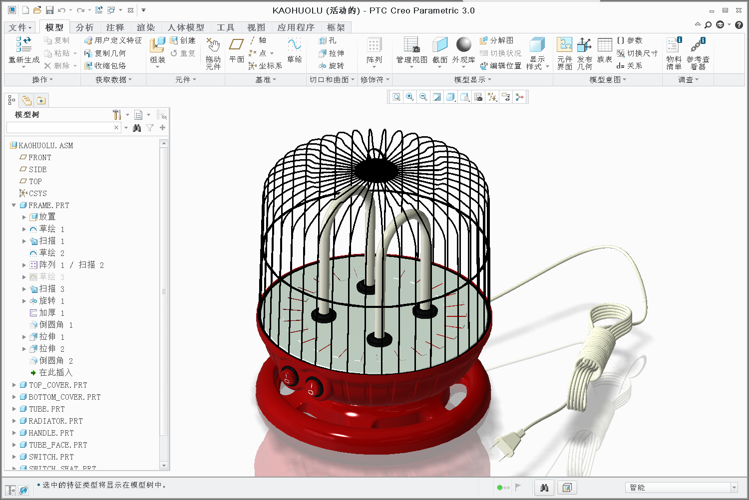Image resolution: width=749 pixels, height=500 pixels.
Task: Open the 智能 selection filter combo box
Action: pyautogui.click(x=681, y=488)
